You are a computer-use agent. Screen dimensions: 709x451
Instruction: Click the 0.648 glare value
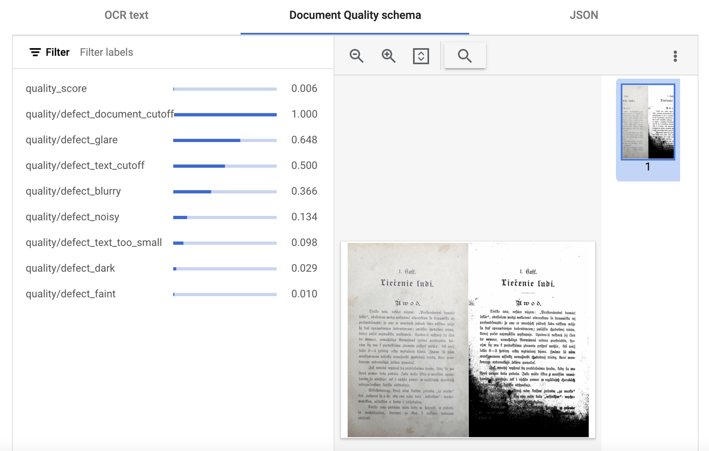click(x=304, y=140)
